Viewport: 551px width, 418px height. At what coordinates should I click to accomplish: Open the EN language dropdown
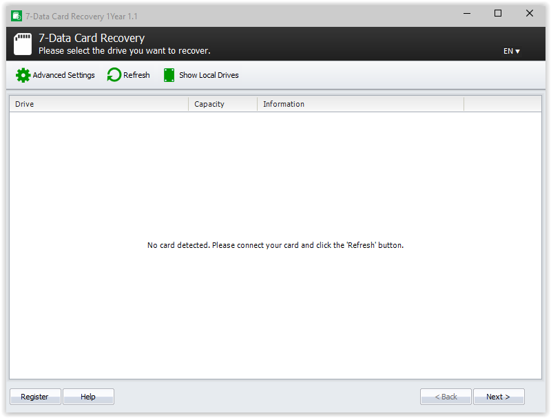(x=511, y=51)
